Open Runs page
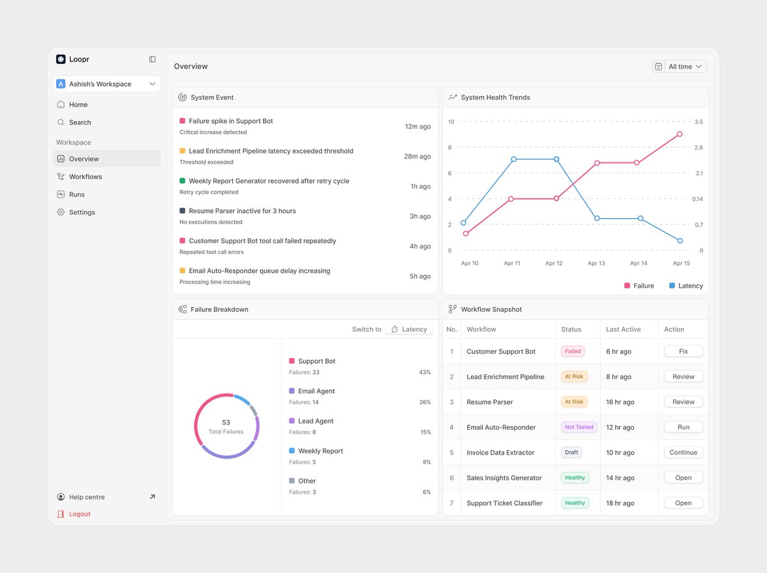Viewport: 767px width, 573px height. 106,194
